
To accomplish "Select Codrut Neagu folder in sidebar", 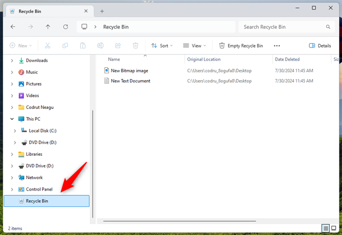I will 40,107.
